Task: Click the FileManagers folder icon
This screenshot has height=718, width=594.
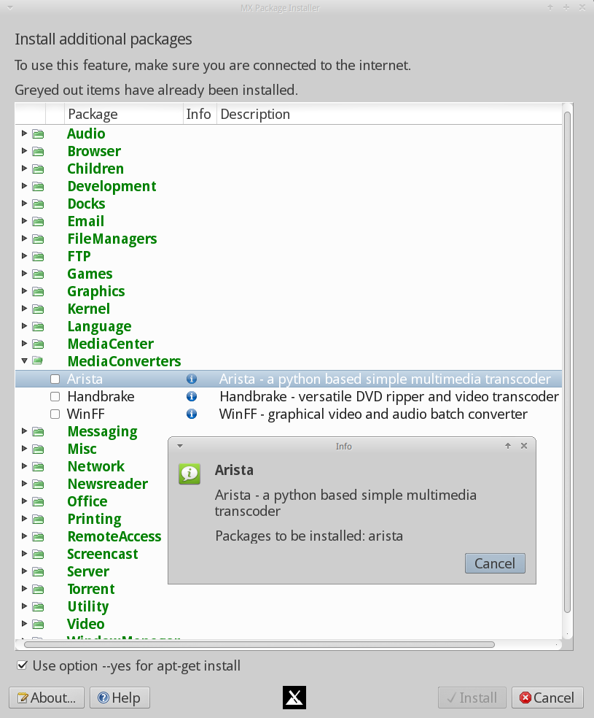Action: pos(39,239)
